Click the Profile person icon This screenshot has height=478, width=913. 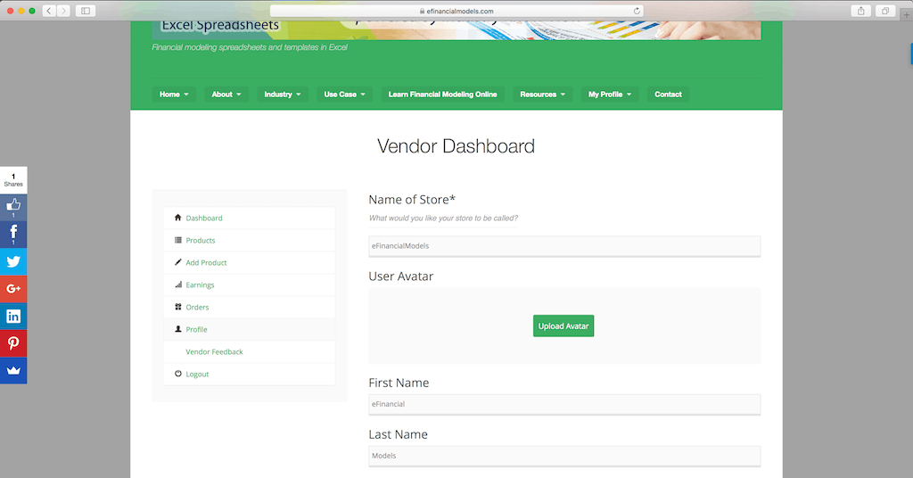178,329
